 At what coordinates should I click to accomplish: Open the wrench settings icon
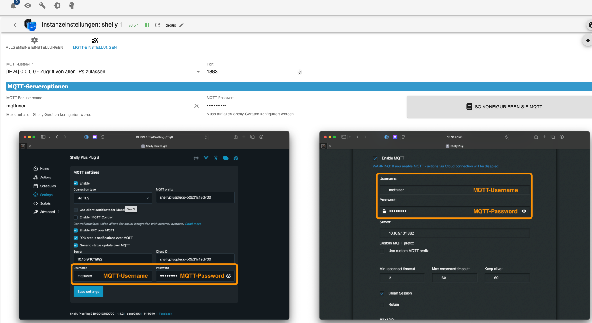(x=42, y=5)
